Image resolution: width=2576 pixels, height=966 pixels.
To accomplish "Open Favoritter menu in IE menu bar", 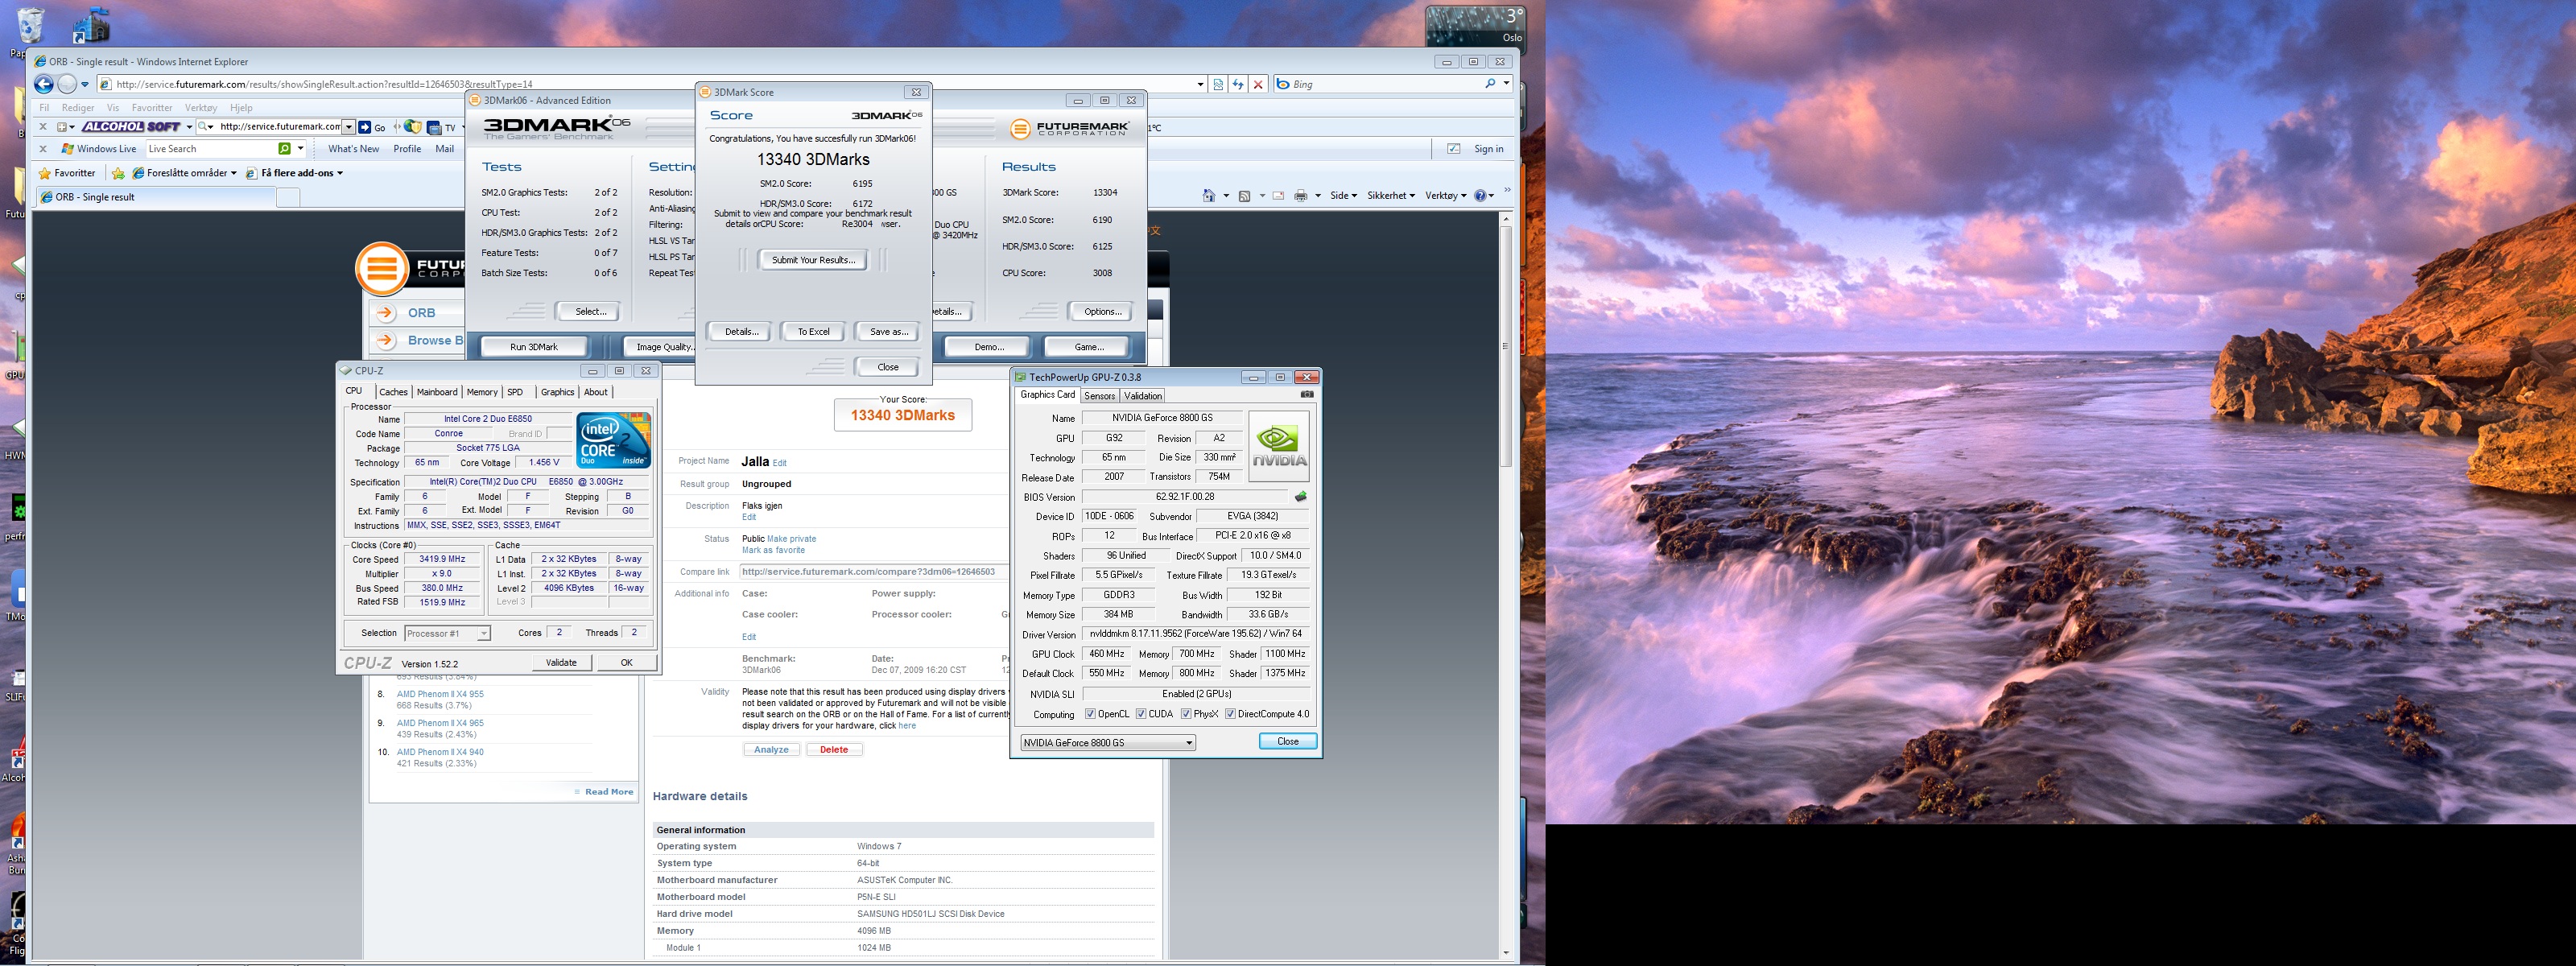I will pyautogui.click(x=152, y=108).
